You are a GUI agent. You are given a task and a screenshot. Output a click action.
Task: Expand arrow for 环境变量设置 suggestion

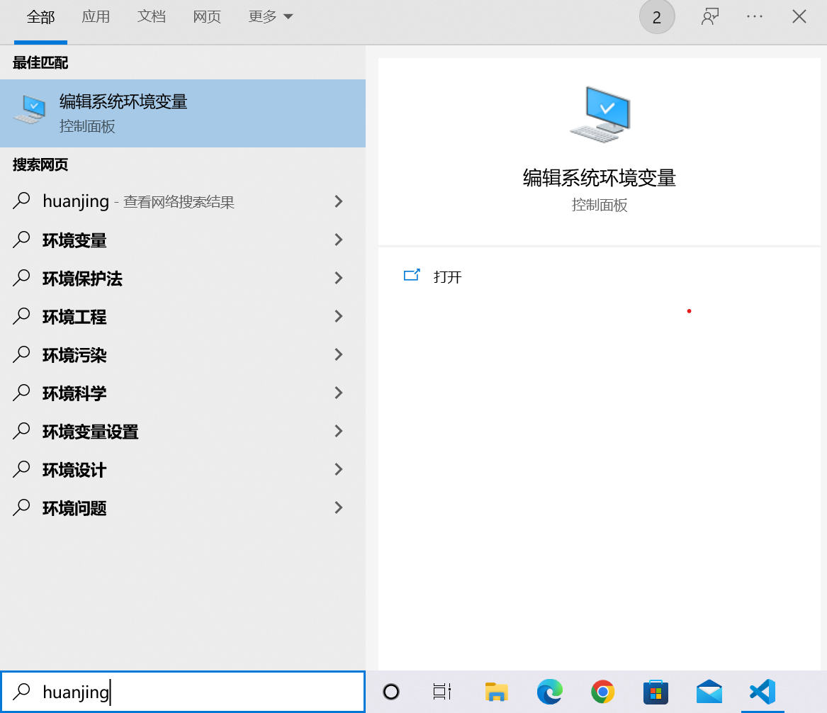pos(339,431)
